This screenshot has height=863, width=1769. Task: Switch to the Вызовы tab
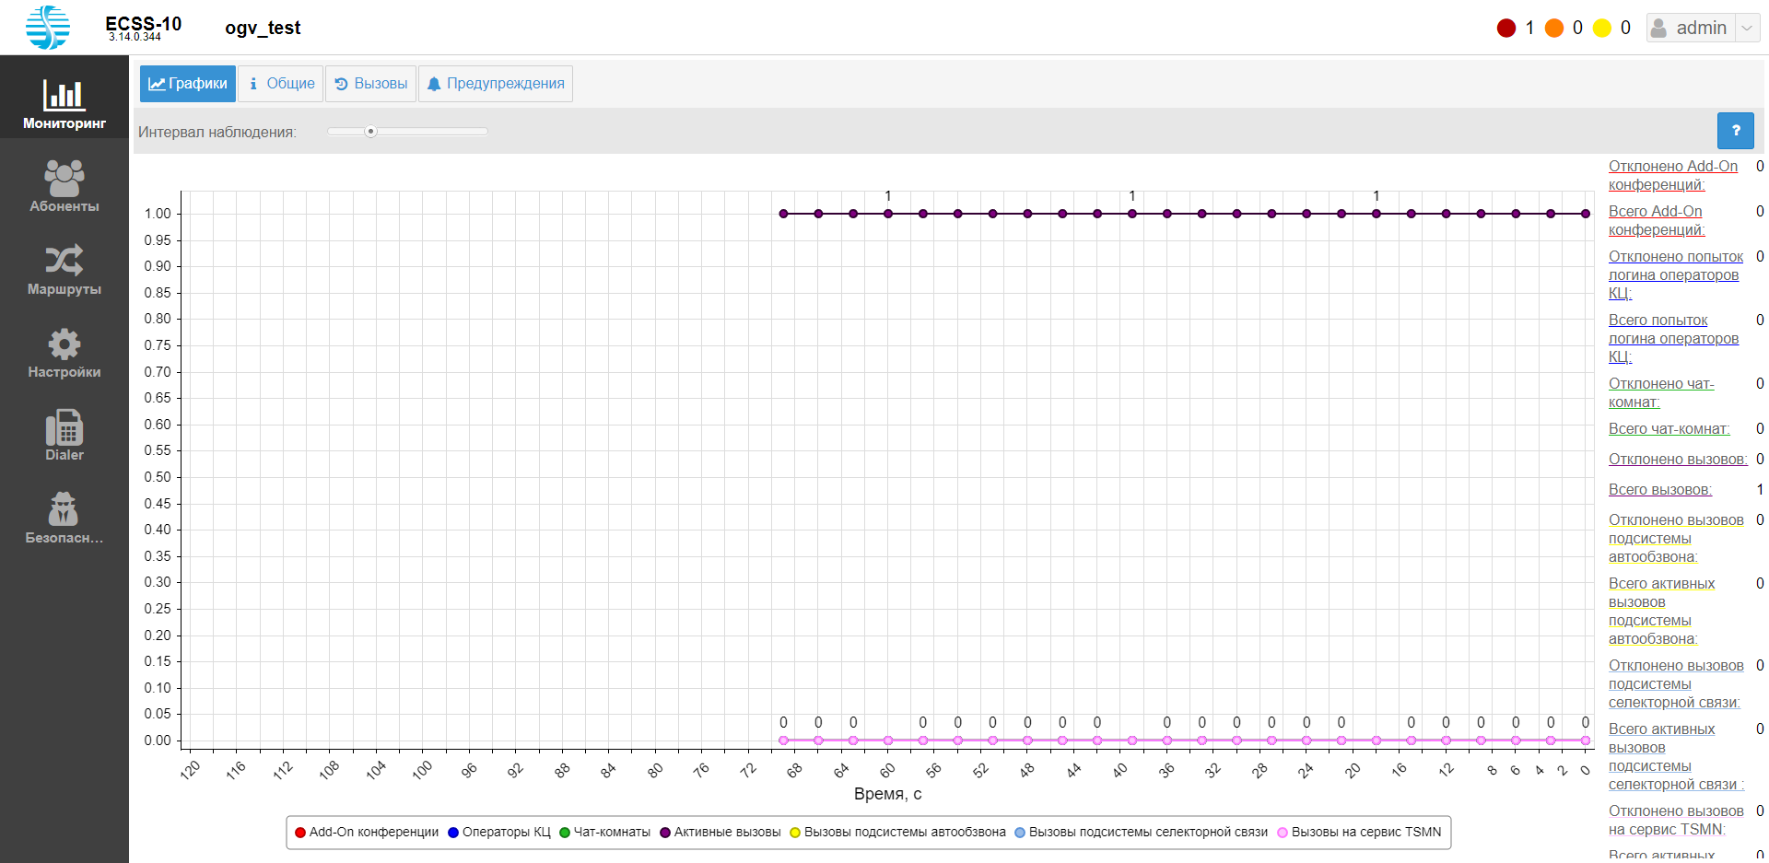370,84
